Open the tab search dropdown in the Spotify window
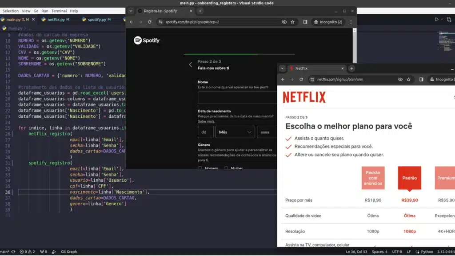The height and width of the screenshot is (256, 455). pos(131,11)
